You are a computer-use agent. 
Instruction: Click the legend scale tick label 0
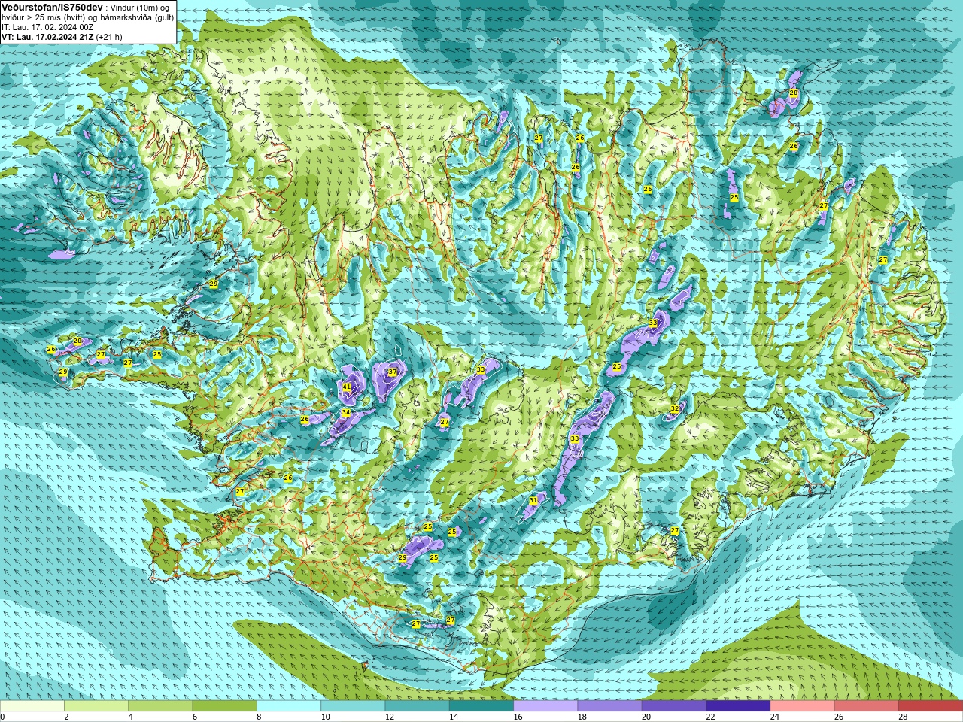tap(2, 717)
